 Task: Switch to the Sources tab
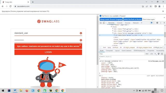pos(127,23)
